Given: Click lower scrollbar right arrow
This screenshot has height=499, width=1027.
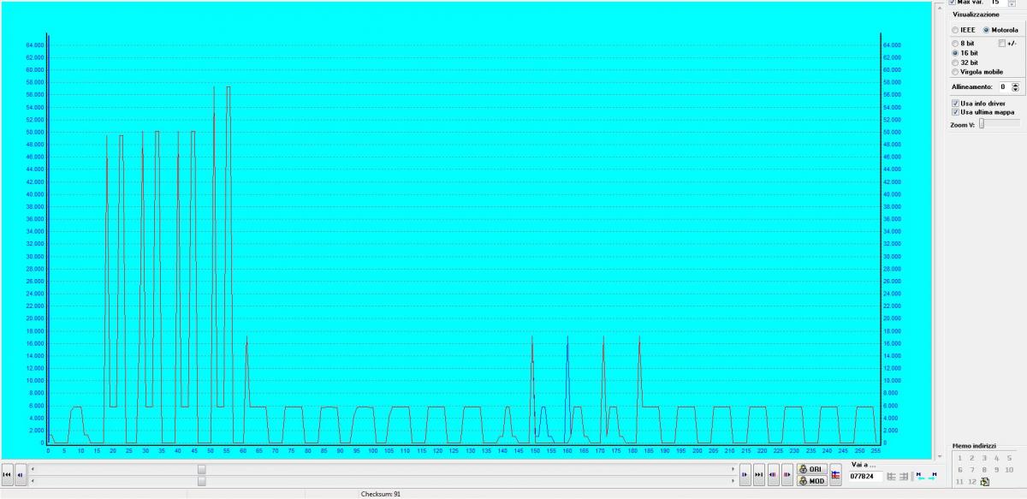Looking at the screenshot, I should tap(733, 481).
